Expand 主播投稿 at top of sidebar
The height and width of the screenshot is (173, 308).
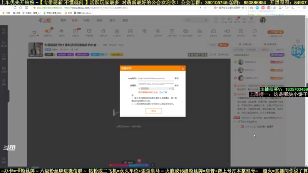246,44
